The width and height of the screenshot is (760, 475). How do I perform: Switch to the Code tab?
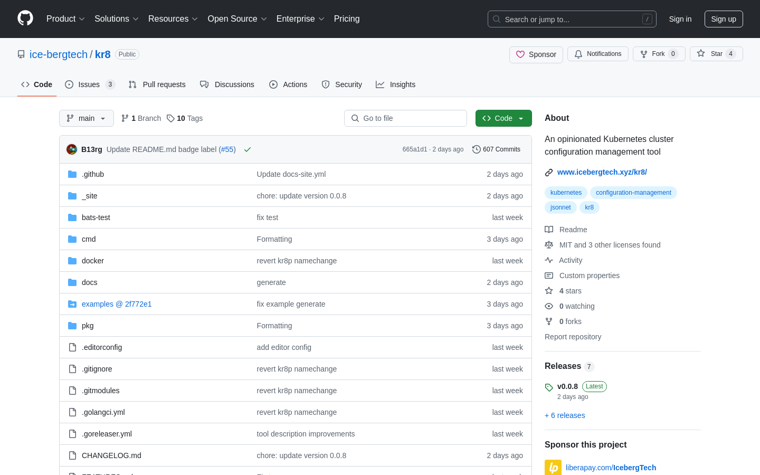pyautogui.click(x=37, y=84)
